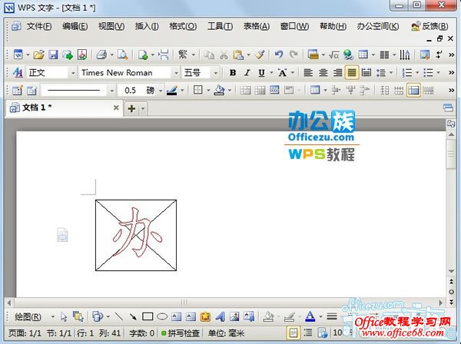The width and height of the screenshot is (461, 344).
Task: Toggle bold formatting
Action: pyautogui.click(x=233, y=72)
